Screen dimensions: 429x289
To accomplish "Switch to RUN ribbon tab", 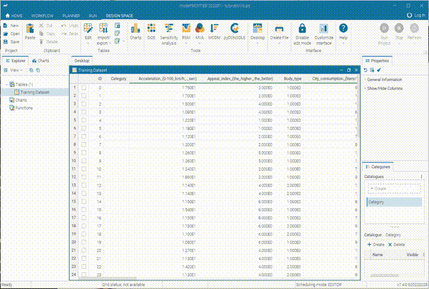I will pyautogui.click(x=93, y=15).
